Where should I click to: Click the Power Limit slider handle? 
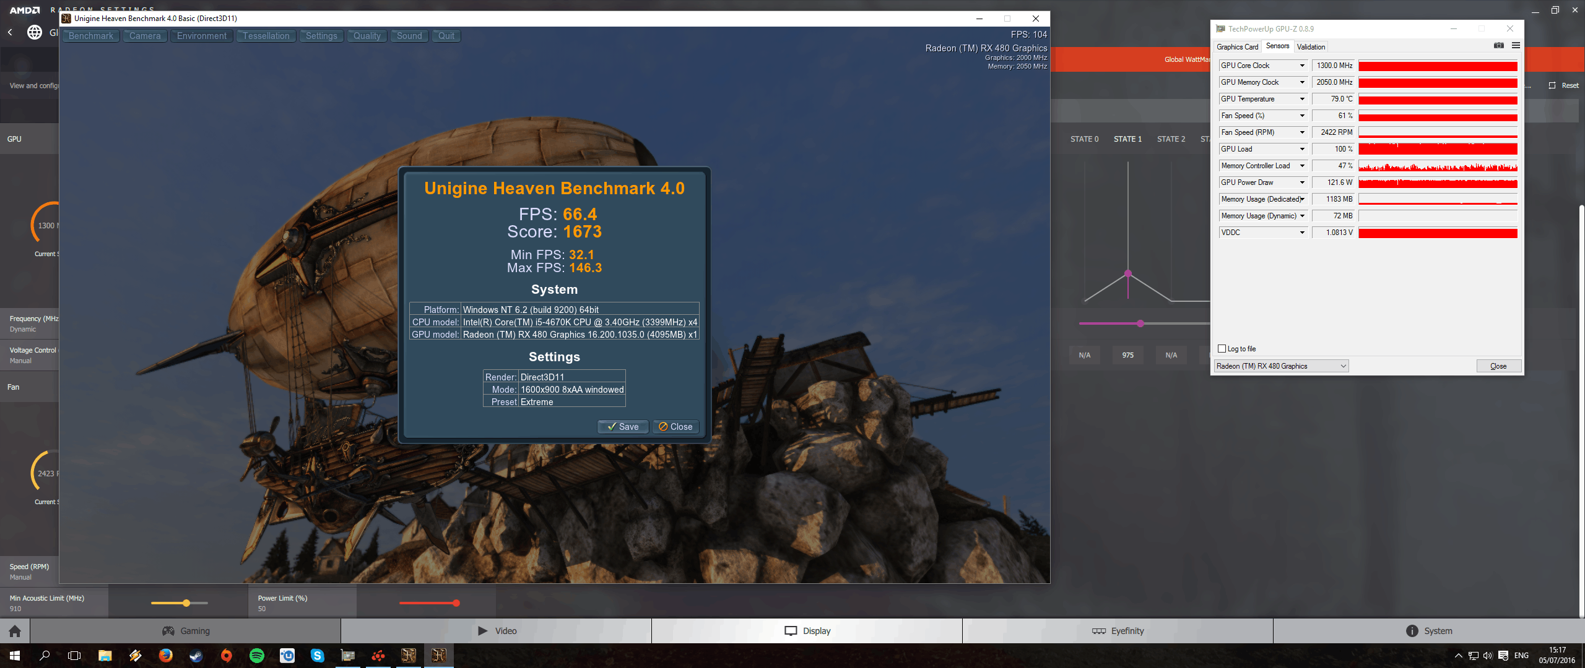pyautogui.click(x=456, y=603)
